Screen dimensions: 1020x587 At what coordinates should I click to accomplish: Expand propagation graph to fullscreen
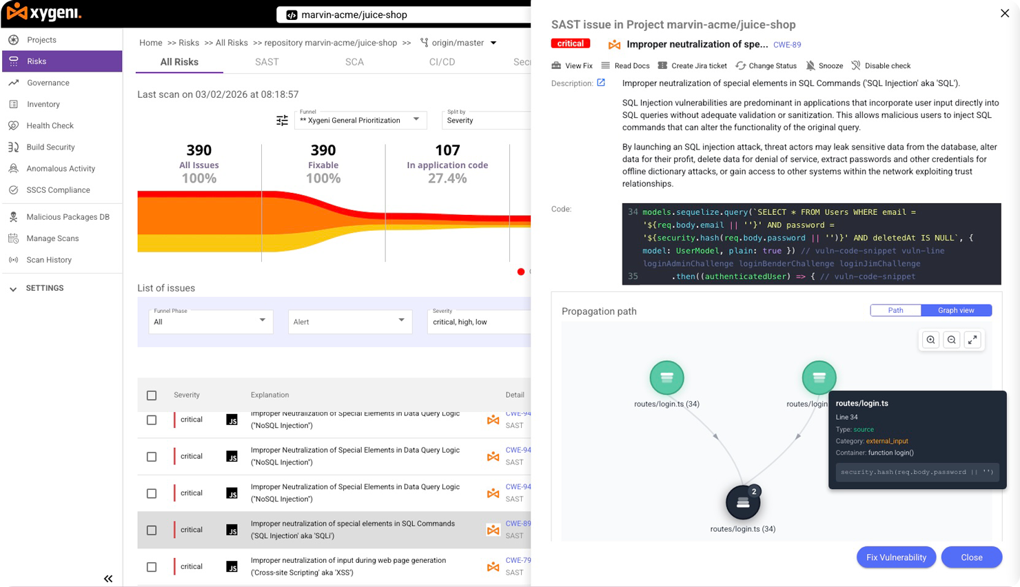click(972, 340)
